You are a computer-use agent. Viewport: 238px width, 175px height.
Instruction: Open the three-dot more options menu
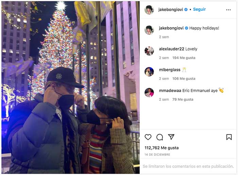point(228,10)
